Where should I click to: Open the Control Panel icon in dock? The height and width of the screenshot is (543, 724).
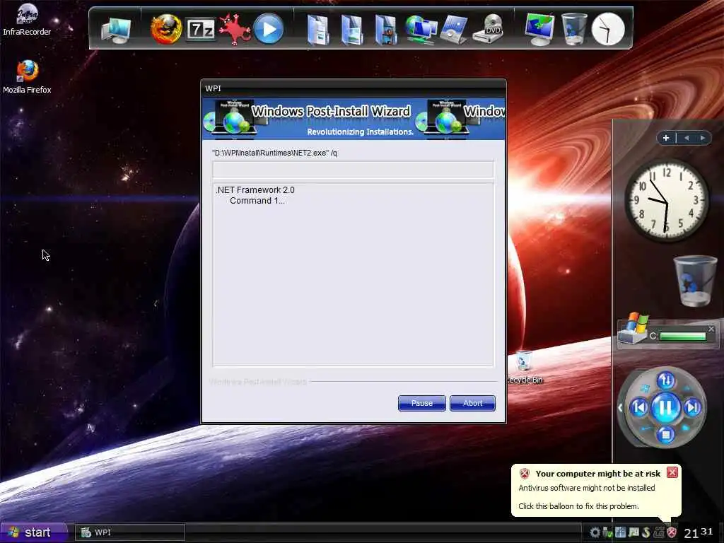point(455,30)
